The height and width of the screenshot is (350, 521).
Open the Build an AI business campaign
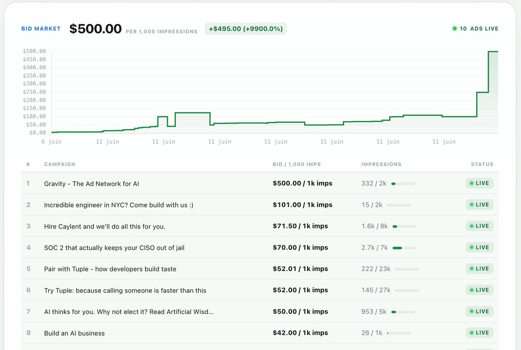(74, 333)
